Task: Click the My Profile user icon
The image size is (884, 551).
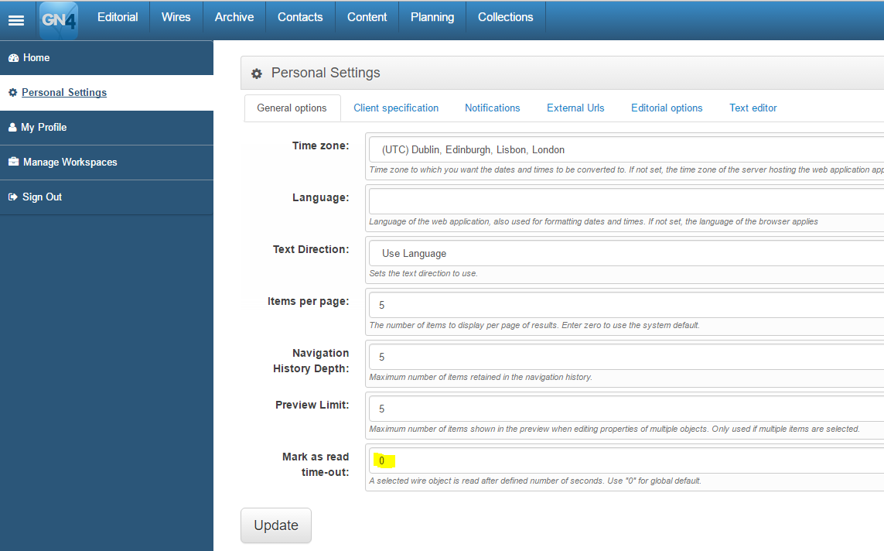Action: [12, 128]
